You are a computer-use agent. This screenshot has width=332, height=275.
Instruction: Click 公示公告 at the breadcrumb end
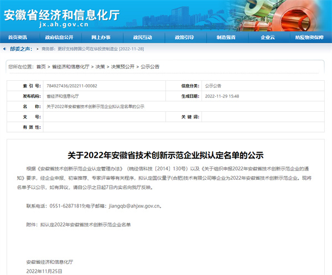point(150,66)
